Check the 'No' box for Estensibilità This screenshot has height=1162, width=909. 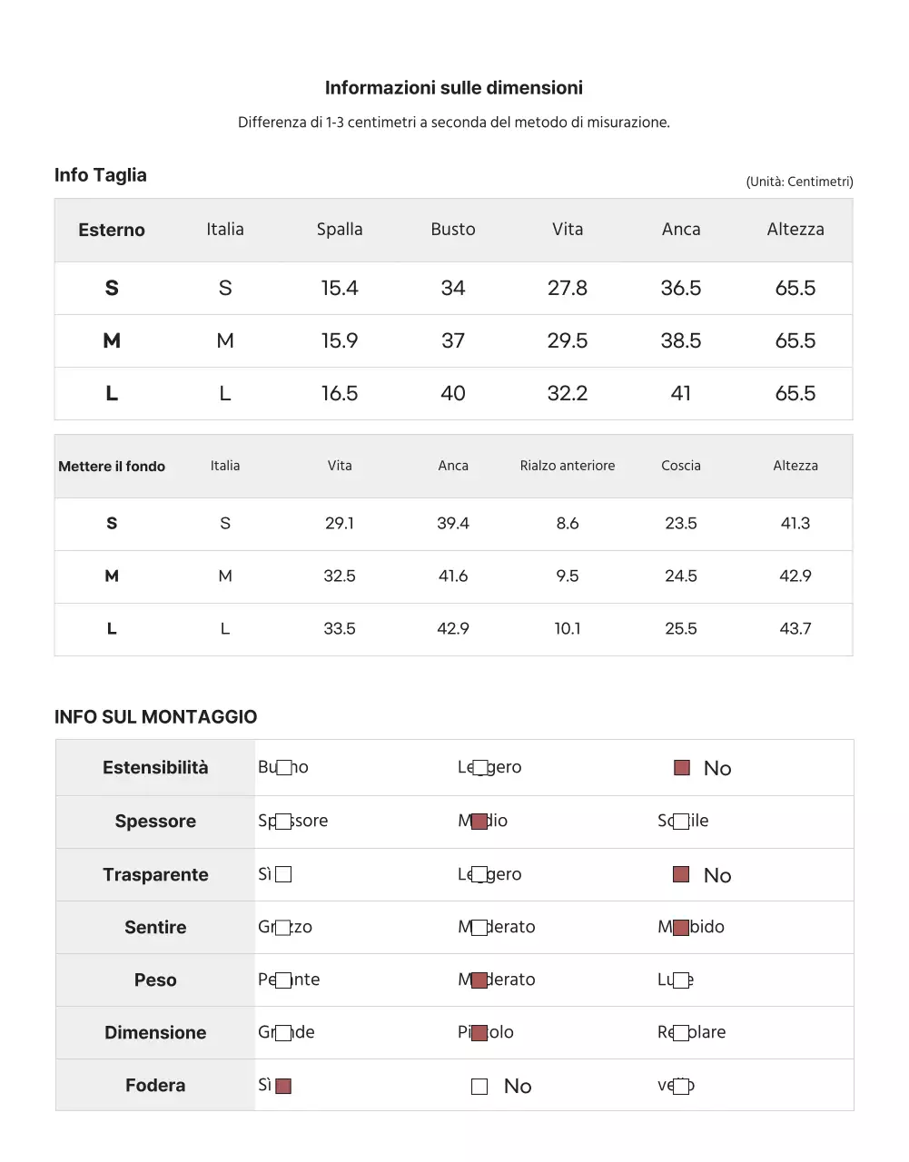[682, 768]
